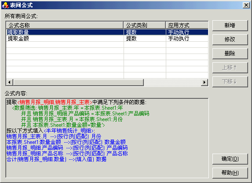Click inside the 公式内容 formula text area
The height and width of the screenshot is (183, 252).
107,138
